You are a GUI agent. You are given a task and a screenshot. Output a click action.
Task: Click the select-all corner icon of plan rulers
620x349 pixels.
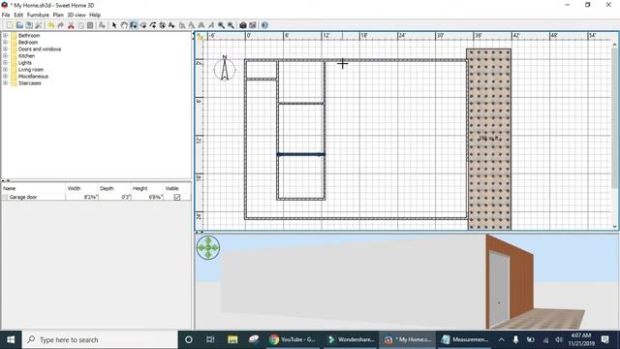point(201,37)
